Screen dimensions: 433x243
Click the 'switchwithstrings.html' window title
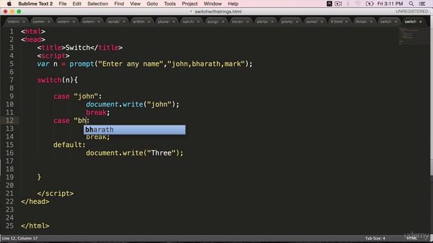click(218, 11)
